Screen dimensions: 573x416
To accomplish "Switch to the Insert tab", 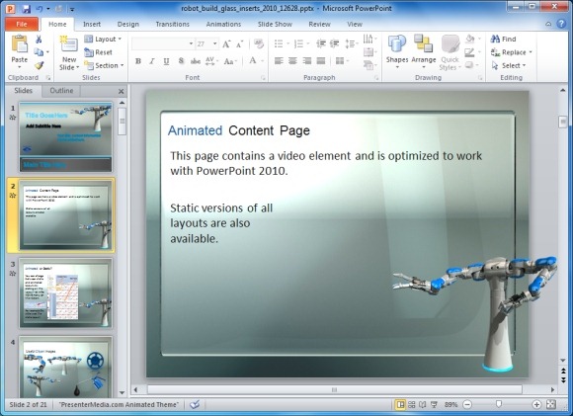I will [x=92, y=24].
